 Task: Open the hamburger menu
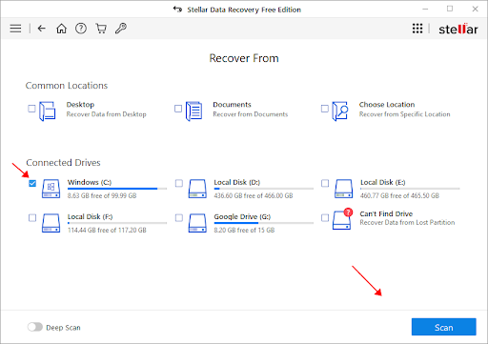15,29
